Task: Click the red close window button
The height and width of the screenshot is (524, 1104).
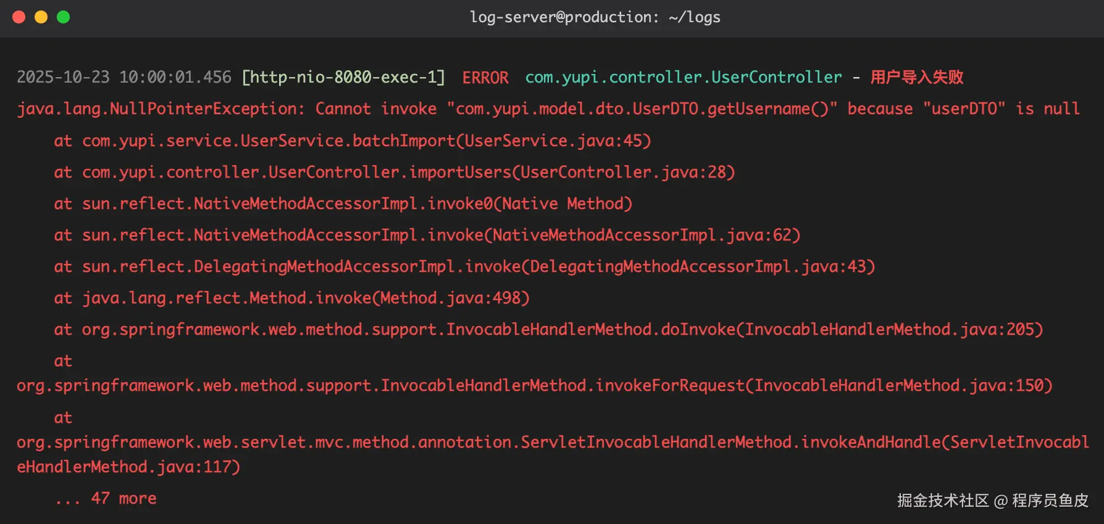Action: [19, 17]
